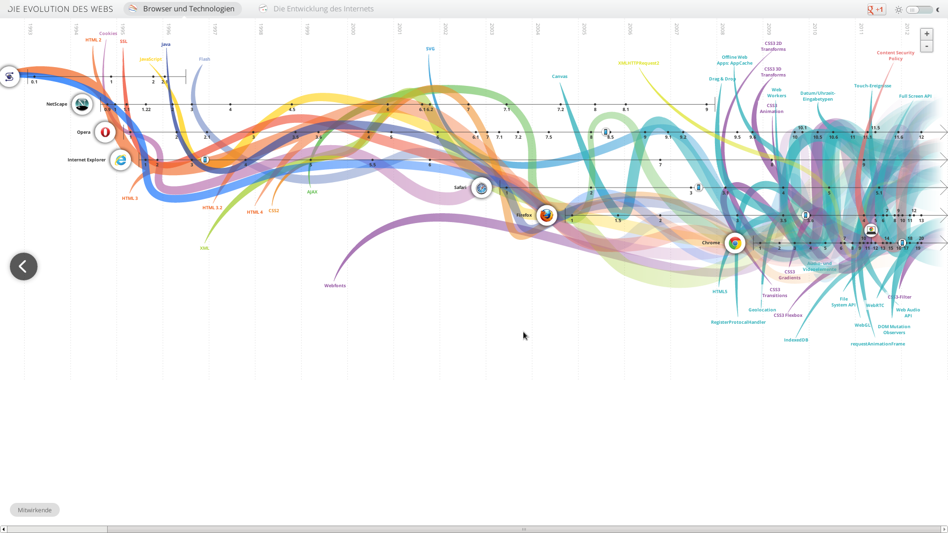The image size is (948, 533).
Task: Click the mobile icon on Firefox timeline
Action: (x=805, y=215)
